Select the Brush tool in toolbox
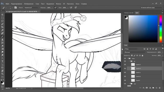Image resolution: width=164 pixels, height=92 pixels. (x=2, y=37)
